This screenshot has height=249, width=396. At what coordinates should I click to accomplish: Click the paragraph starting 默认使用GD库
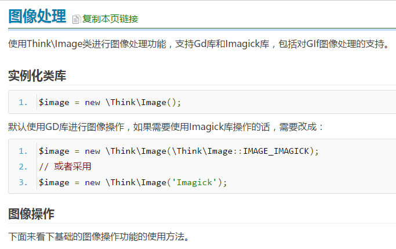tap(166, 127)
